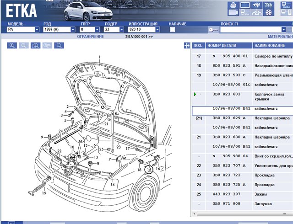Select part number 3B0 823 707 A
293x224 pixels.
[229, 165]
